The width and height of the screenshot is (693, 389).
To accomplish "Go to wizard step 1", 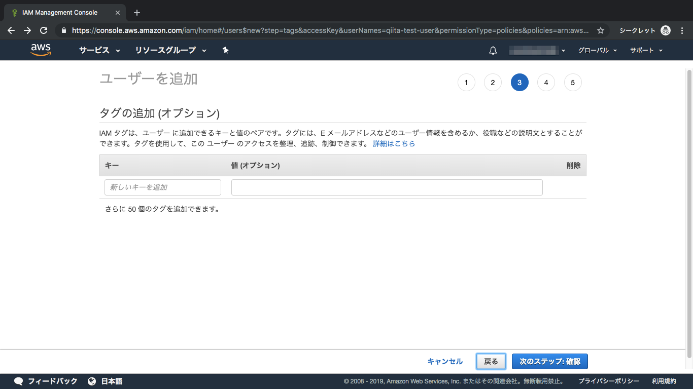I will [x=466, y=83].
